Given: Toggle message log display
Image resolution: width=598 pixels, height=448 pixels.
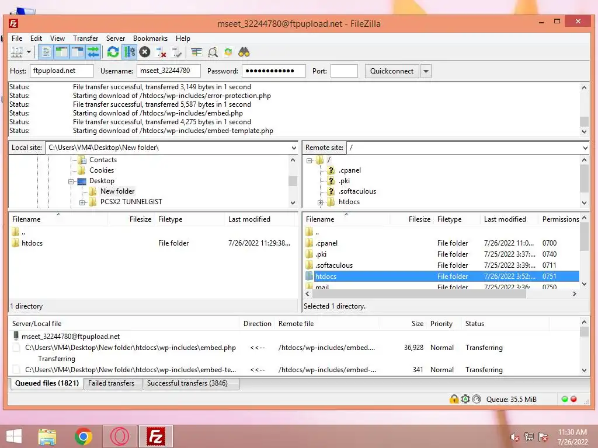Looking at the screenshot, I should [46, 52].
